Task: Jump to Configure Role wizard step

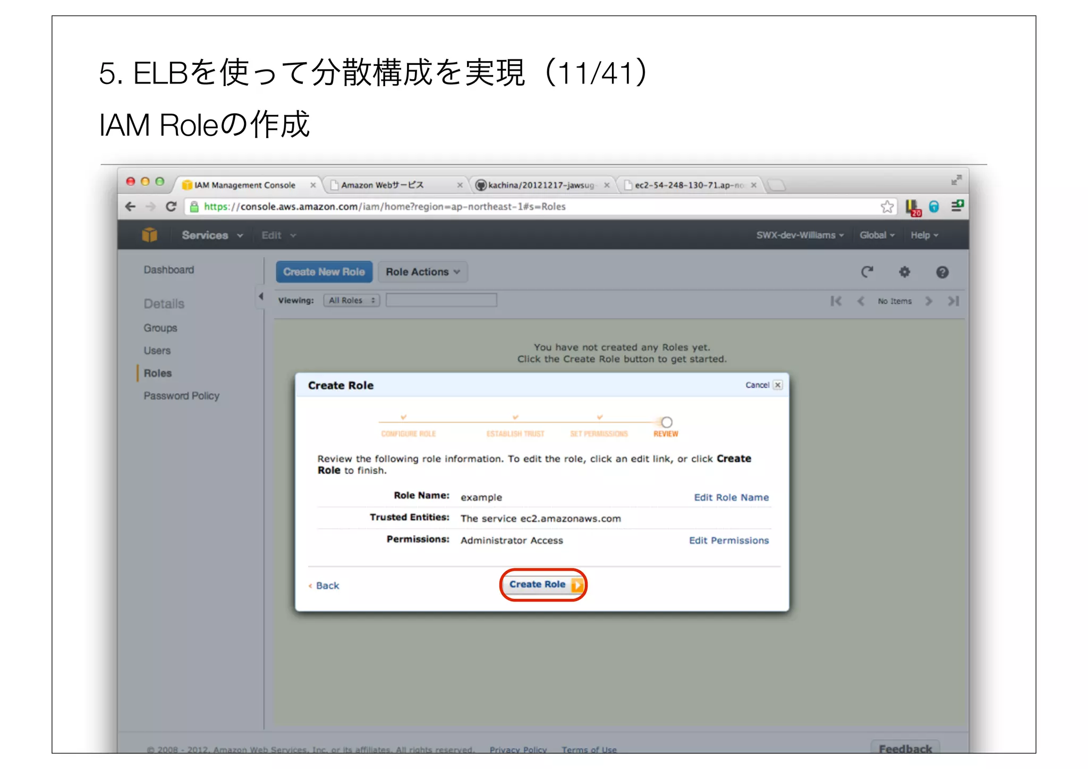Action: click(x=409, y=434)
